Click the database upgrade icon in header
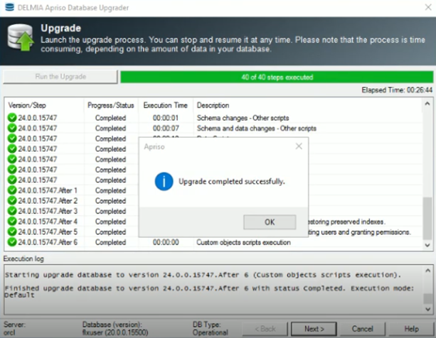Image resolution: width=436 pixels, height=338 pixels. 21,38
